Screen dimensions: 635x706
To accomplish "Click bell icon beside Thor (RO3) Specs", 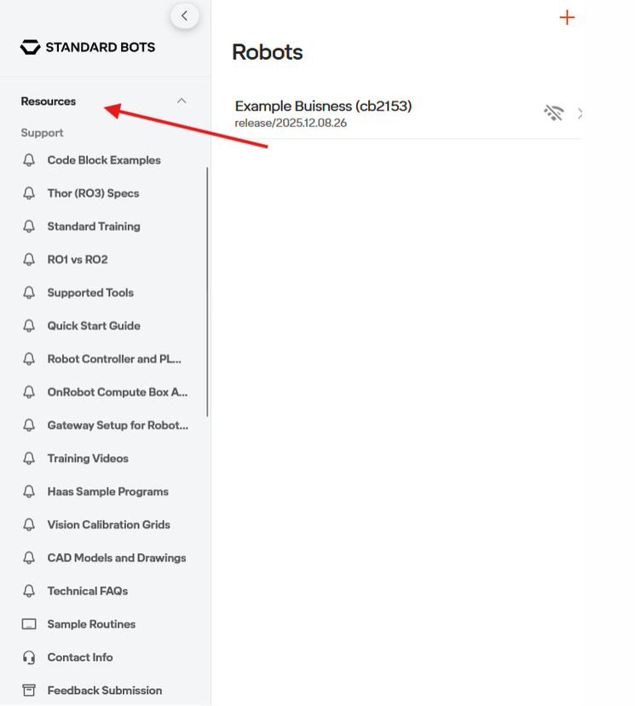I will [29, 194].
